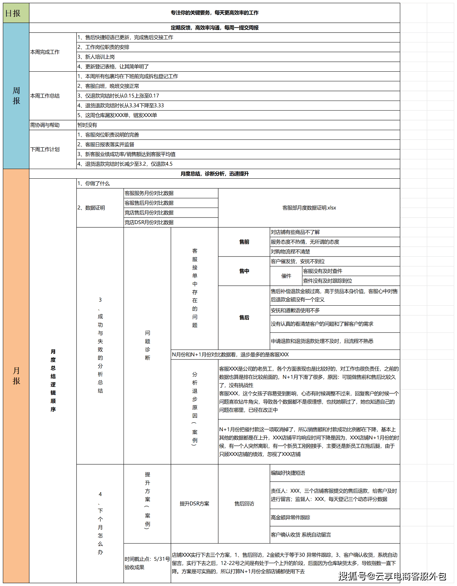Image resolution: width=457 pixels, height=586 pixels.
Task: Select 定期反馈，高效率沟通，每周一提交周报 header
Action: 215,28
